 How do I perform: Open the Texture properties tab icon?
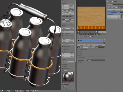[96, 34]
